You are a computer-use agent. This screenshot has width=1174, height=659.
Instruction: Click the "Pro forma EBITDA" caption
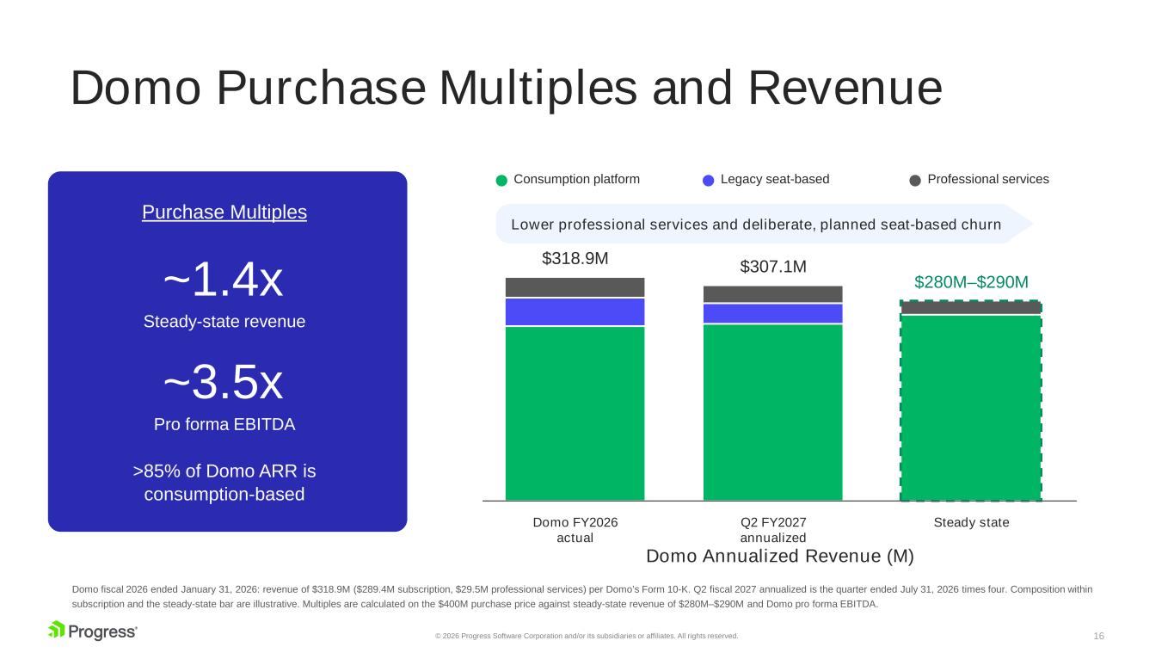coord(224,424)
